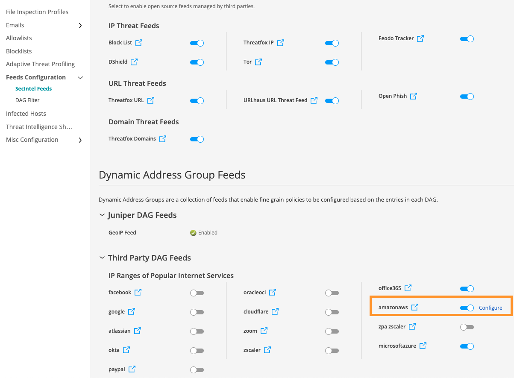Collapse the Feeds Configuration chevron
The image size is (514, 378).
(x=80, y=78)
